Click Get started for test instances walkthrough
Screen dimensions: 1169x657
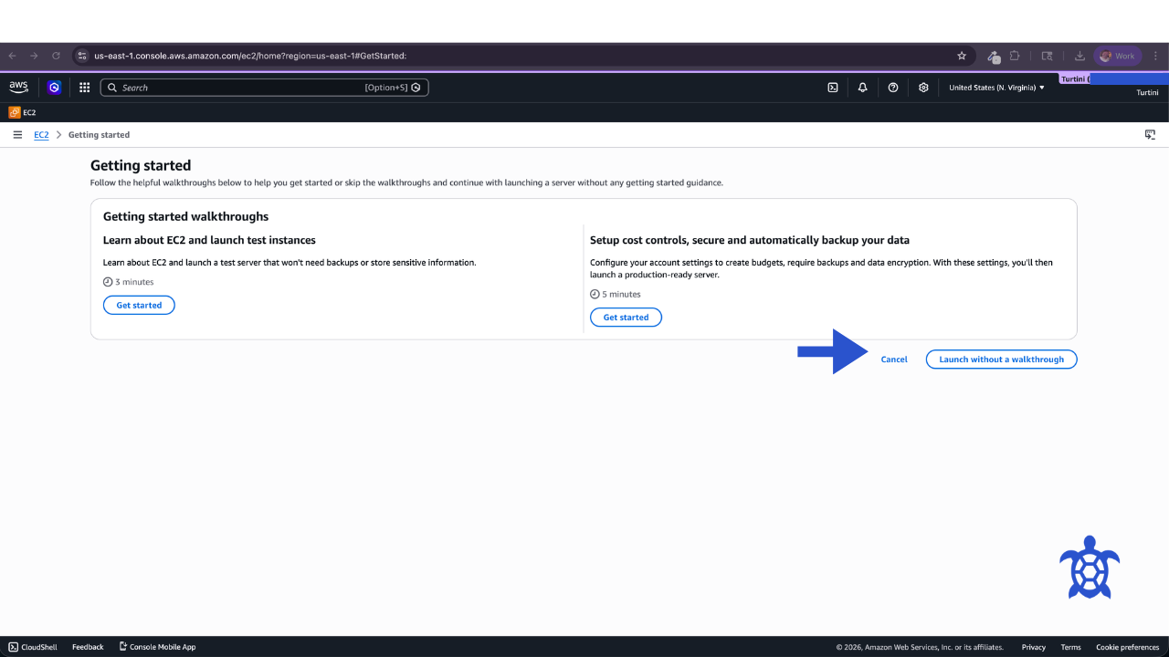click(x=139, y=306)
